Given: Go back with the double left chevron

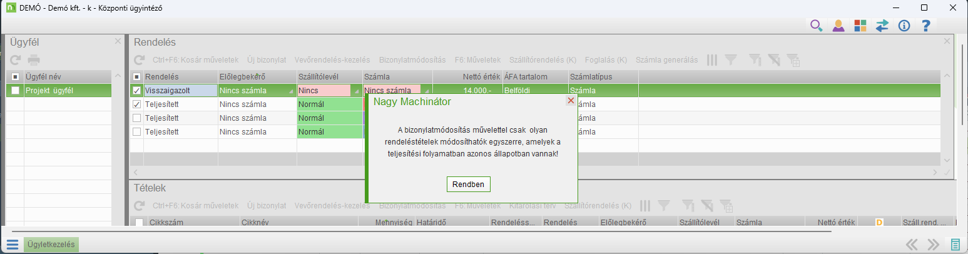Looking at the screenshot, I should pyautogui.click(x=912, y=245).
